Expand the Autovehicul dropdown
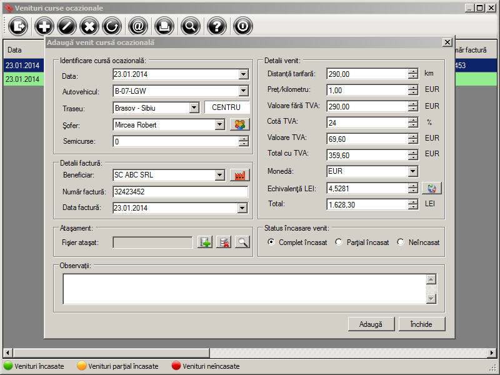Viewport: 500px width, 375px height. (243, 92)
